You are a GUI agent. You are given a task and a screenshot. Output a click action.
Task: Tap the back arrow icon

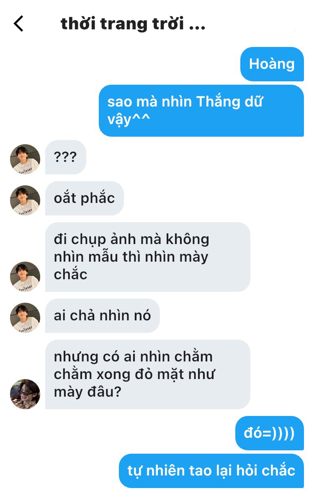[18, 24]
